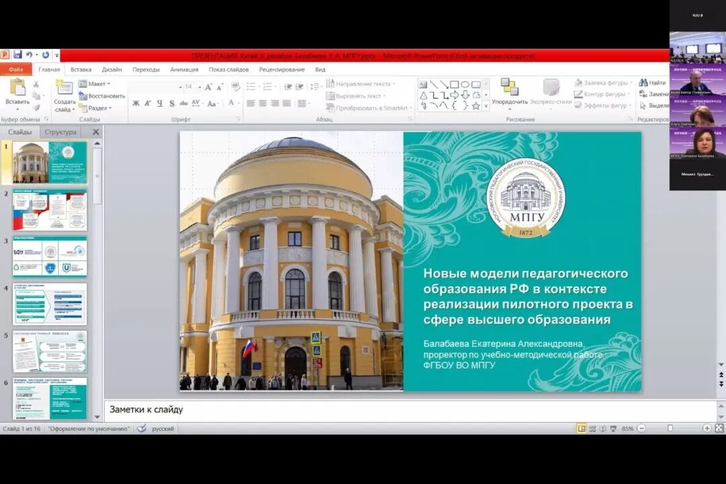726x484 pixels.
Task: Decrease the font size
Action: coord(220,87)
